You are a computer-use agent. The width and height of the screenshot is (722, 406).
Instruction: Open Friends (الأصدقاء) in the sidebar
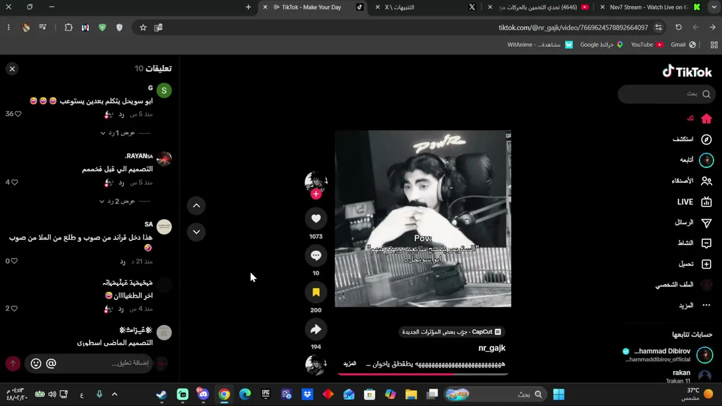pos(692,181)
